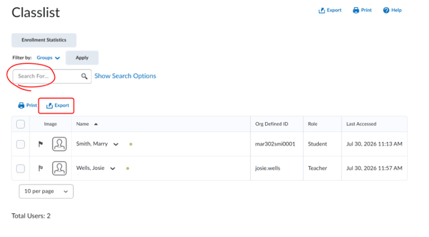This screenshot has height=237, width=429.
Task: Click the Teacher role cell
Action: pos(318,168)
